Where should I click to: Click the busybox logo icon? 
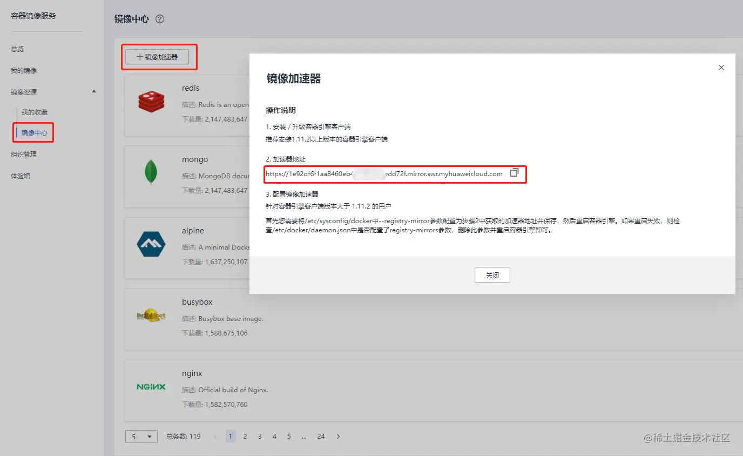pos(151,316)
